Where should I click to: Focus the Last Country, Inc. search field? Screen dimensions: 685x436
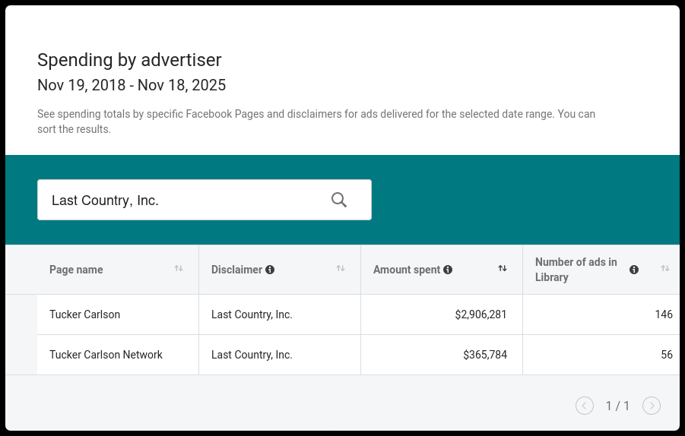pos(182,201)
